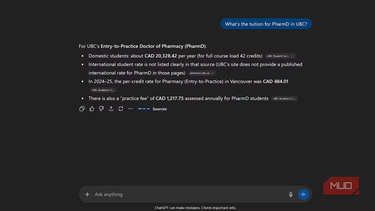Screen dimensions: 375x211
Task: Copy the ChatGPT response
Action: point(82,109)
